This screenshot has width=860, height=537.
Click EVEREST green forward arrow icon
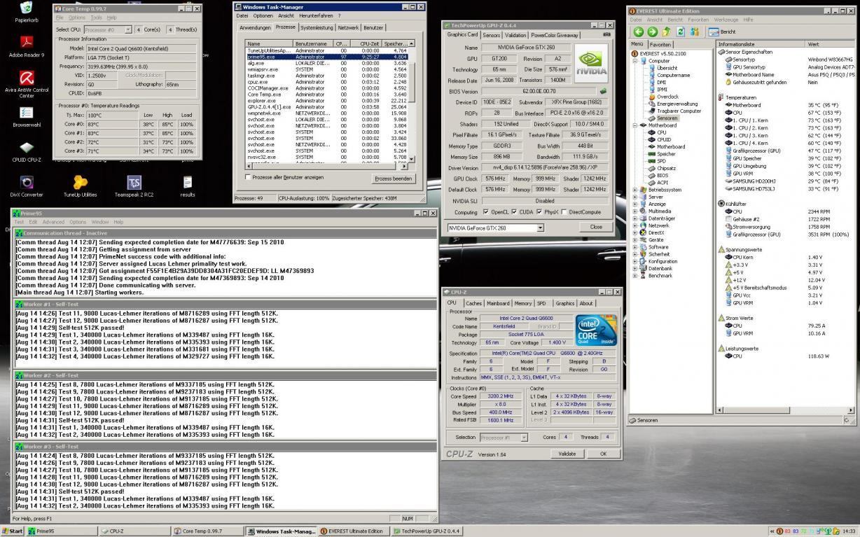[x=653, y=32]
